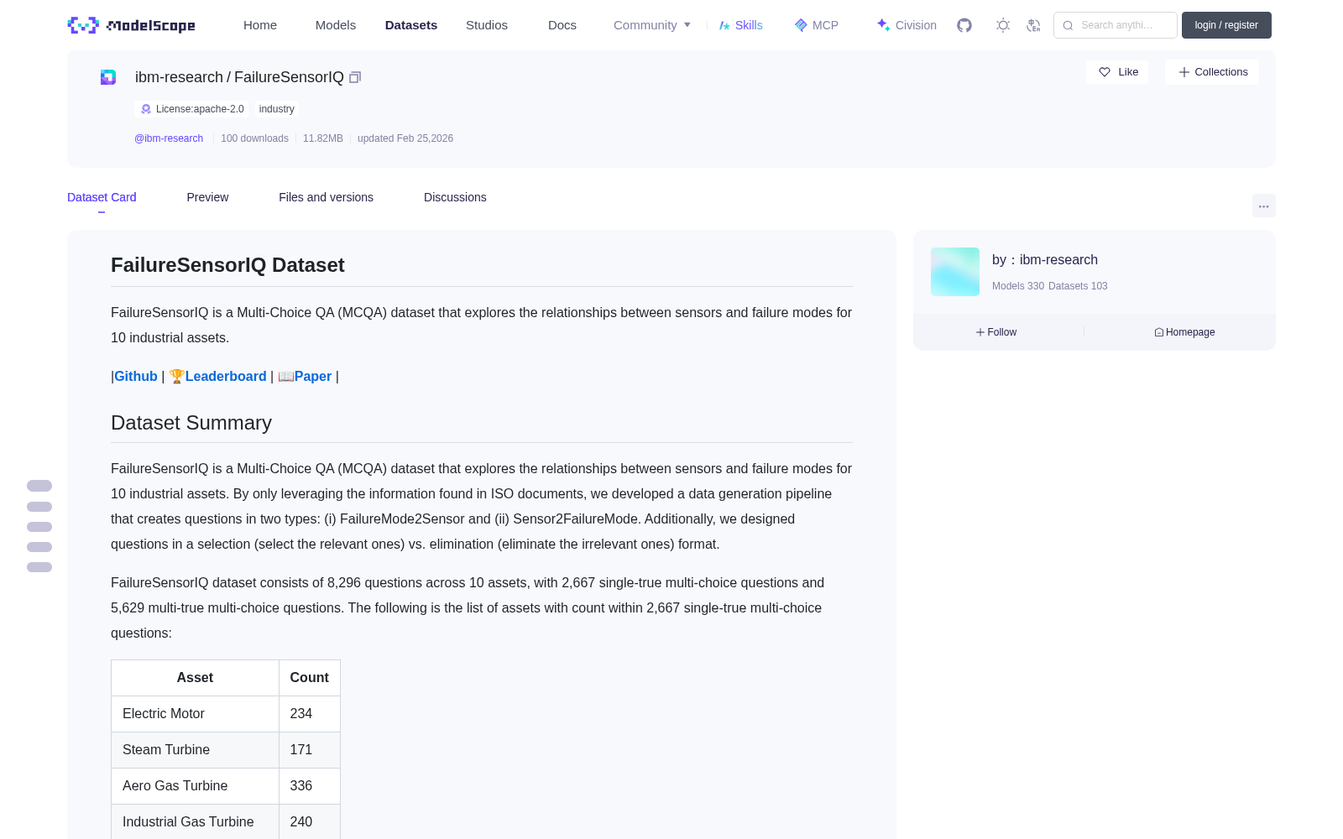Switch the site language with the translate icon
This screenshot has width=1343, height=839.
[1033, 25]
